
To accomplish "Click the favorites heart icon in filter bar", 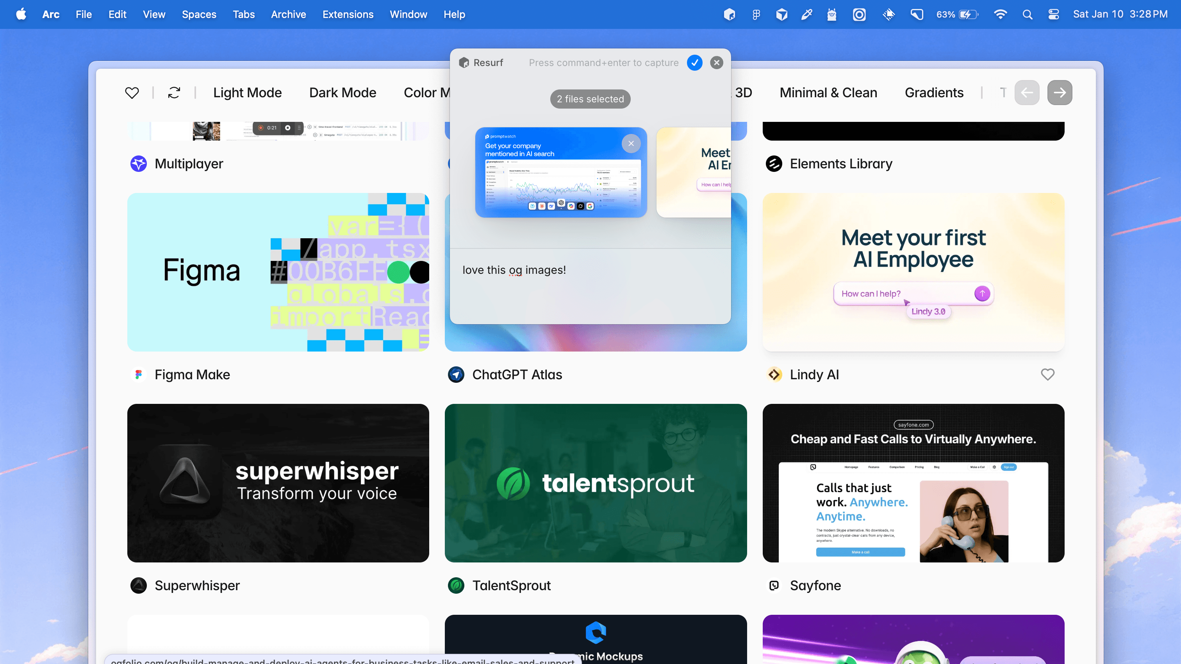I will 132,93.
